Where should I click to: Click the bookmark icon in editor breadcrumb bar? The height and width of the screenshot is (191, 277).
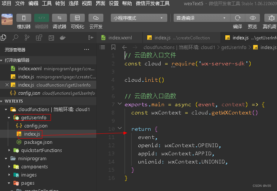113,47
